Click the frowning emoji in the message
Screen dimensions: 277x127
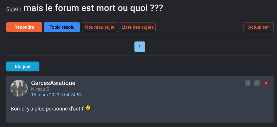(88, 108)
